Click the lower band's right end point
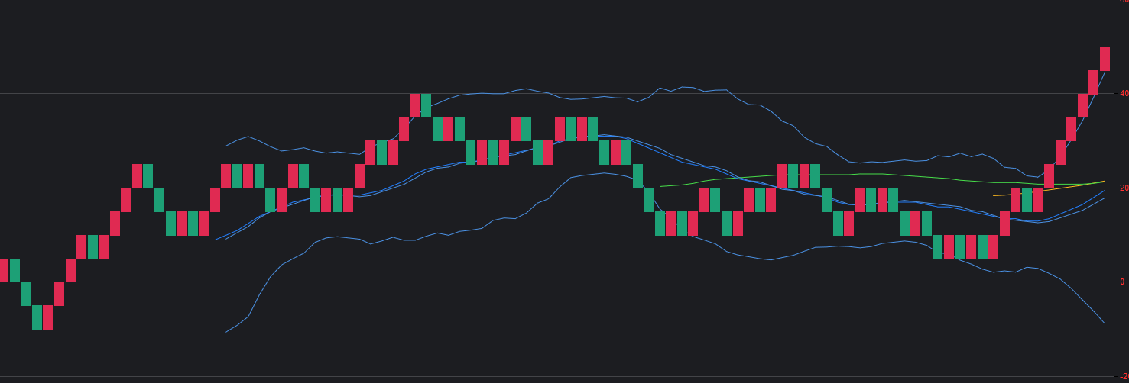1129x383 pixels. [x=1105, y=323]
